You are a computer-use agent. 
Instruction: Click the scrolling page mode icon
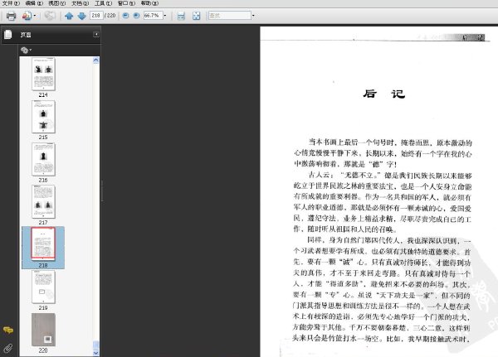coord(181,16)
